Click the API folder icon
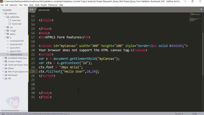This screenshot has width=204, height=115. [6, 78]
